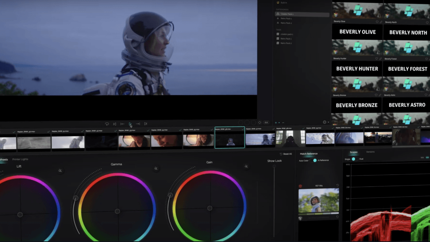Favorite Beverly Olive with its heart icon
This screenshot has height=242, width=430.
click(377, 22)
